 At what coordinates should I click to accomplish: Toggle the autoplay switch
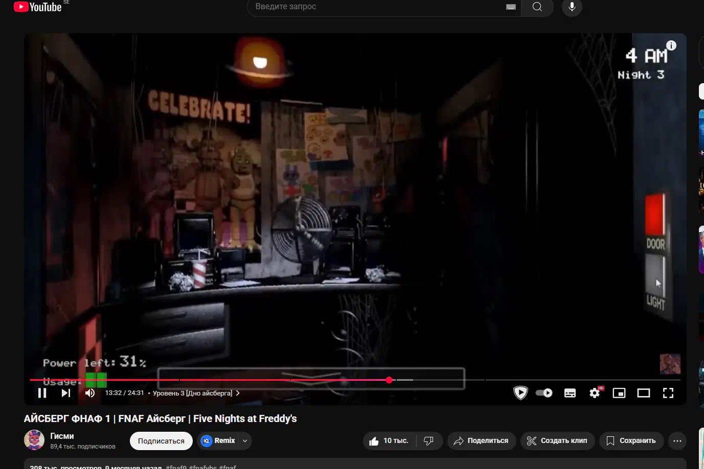click(544, 393)
